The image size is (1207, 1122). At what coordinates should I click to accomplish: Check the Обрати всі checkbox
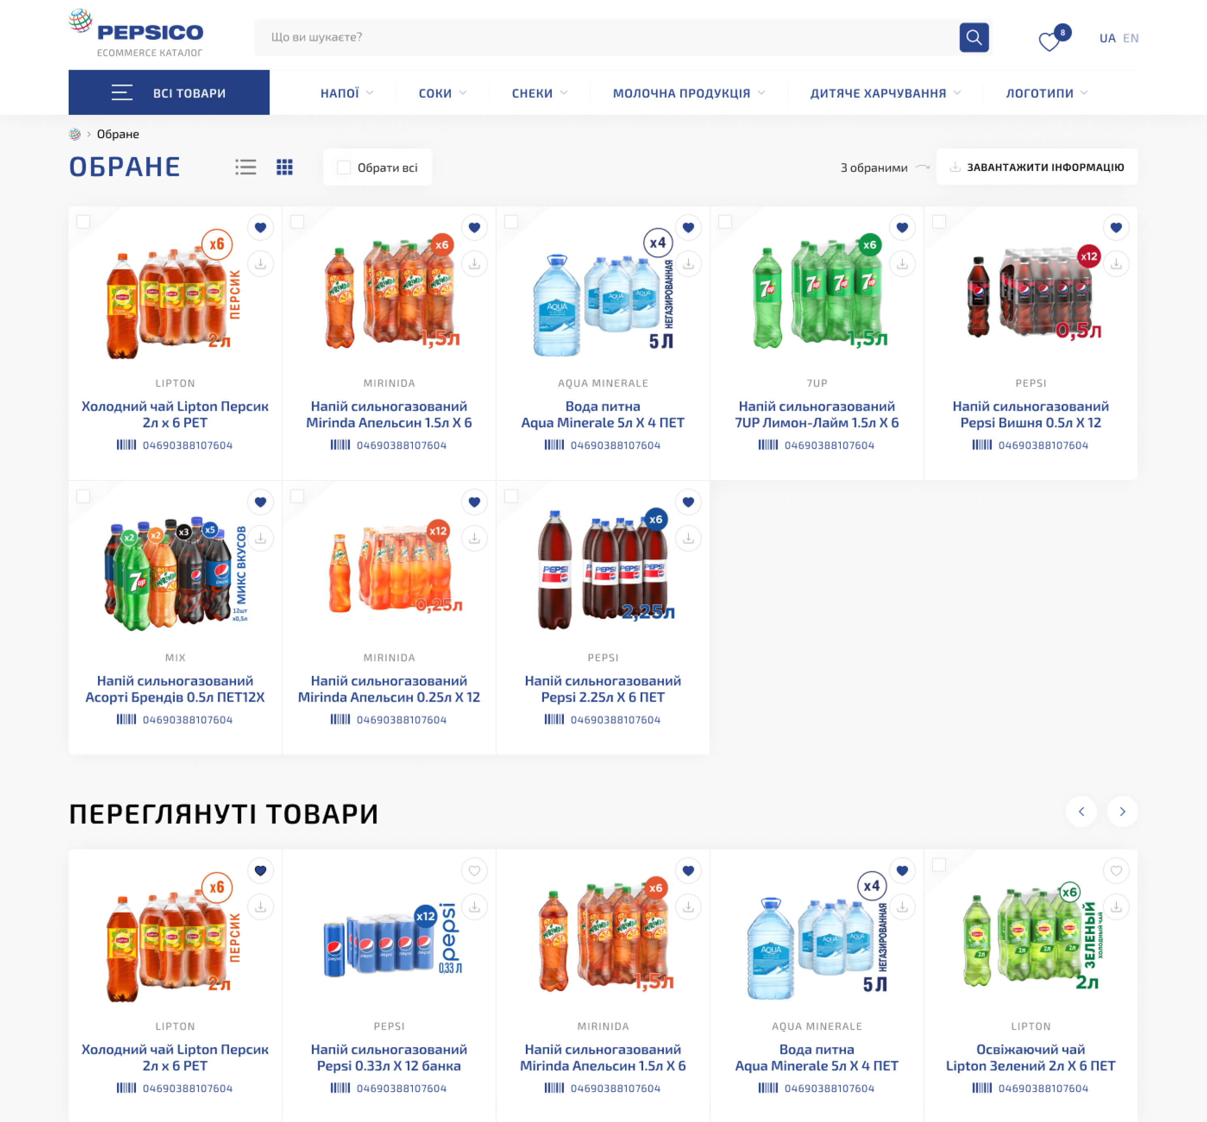[x=344, y=168]
